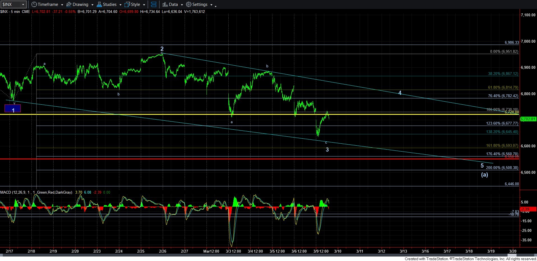Click the green 6,702.81 price tag
This screenshot has width=537, height=261.
point(528,119)
